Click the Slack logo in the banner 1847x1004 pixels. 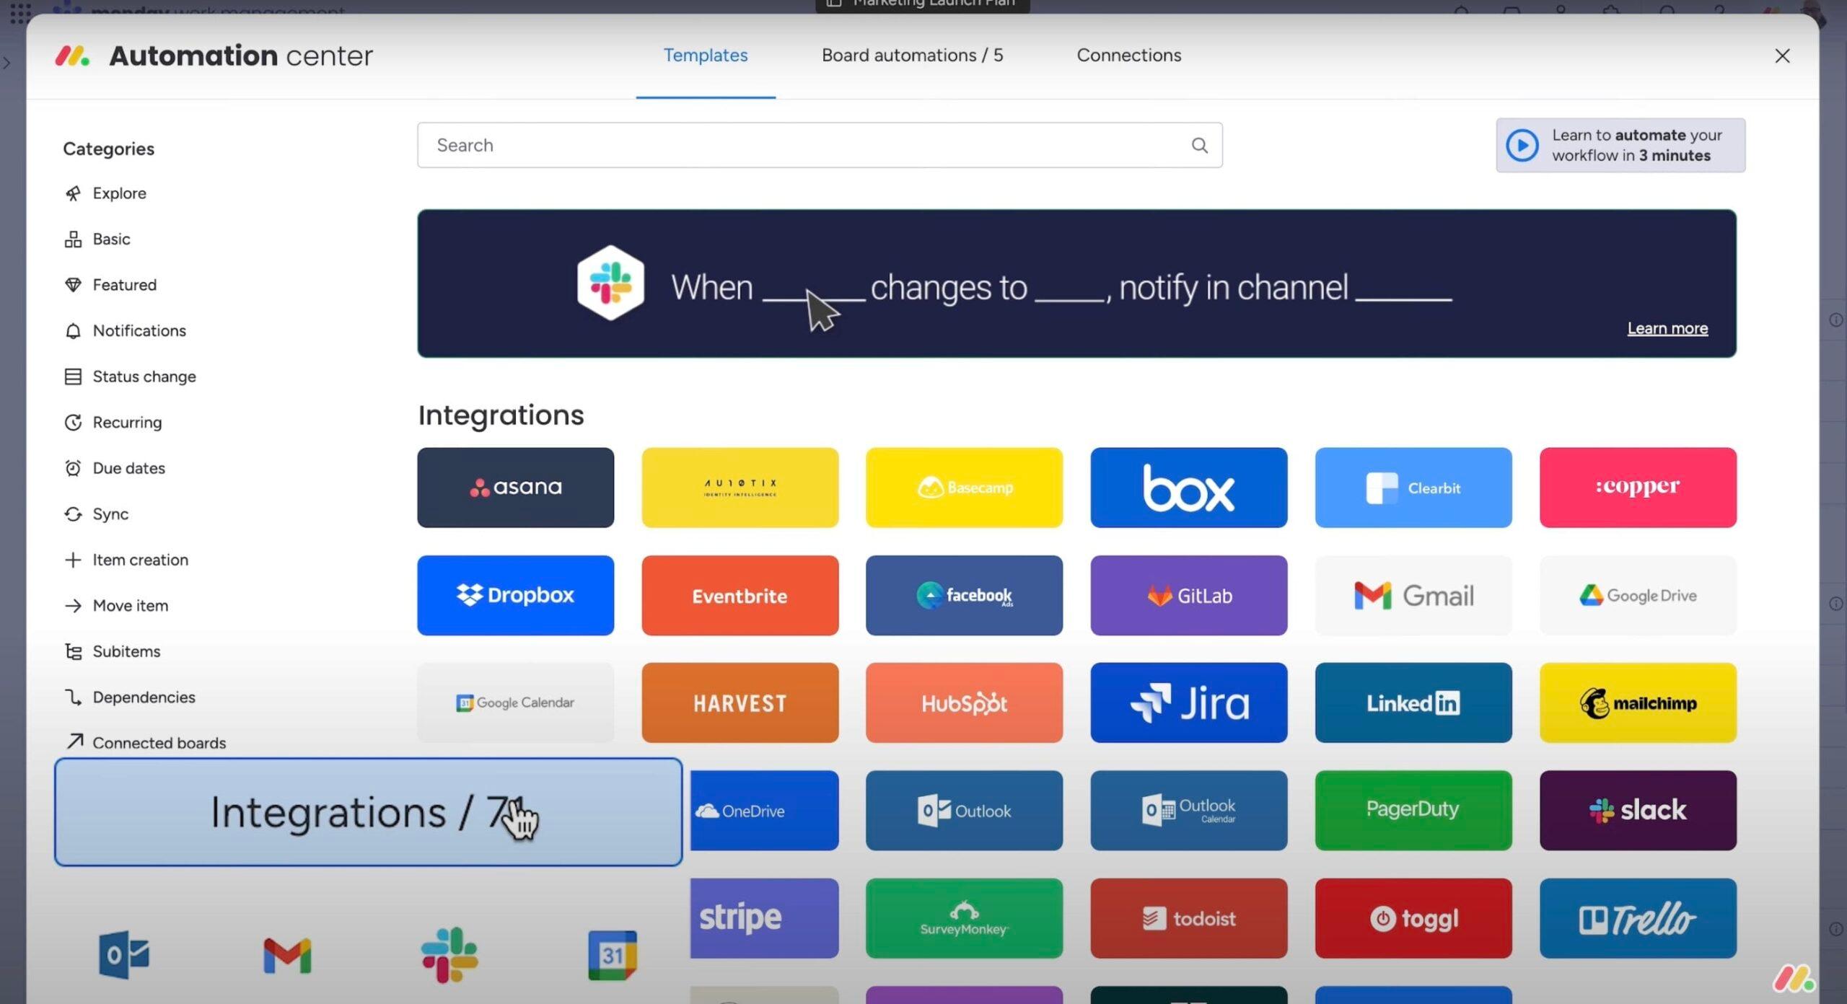pyautogui.click(x=610, y=283)
